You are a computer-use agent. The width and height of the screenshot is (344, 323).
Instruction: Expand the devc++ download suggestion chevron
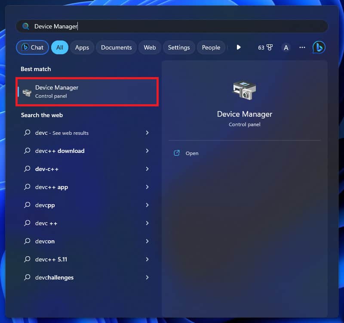click(x=147, y=151)
